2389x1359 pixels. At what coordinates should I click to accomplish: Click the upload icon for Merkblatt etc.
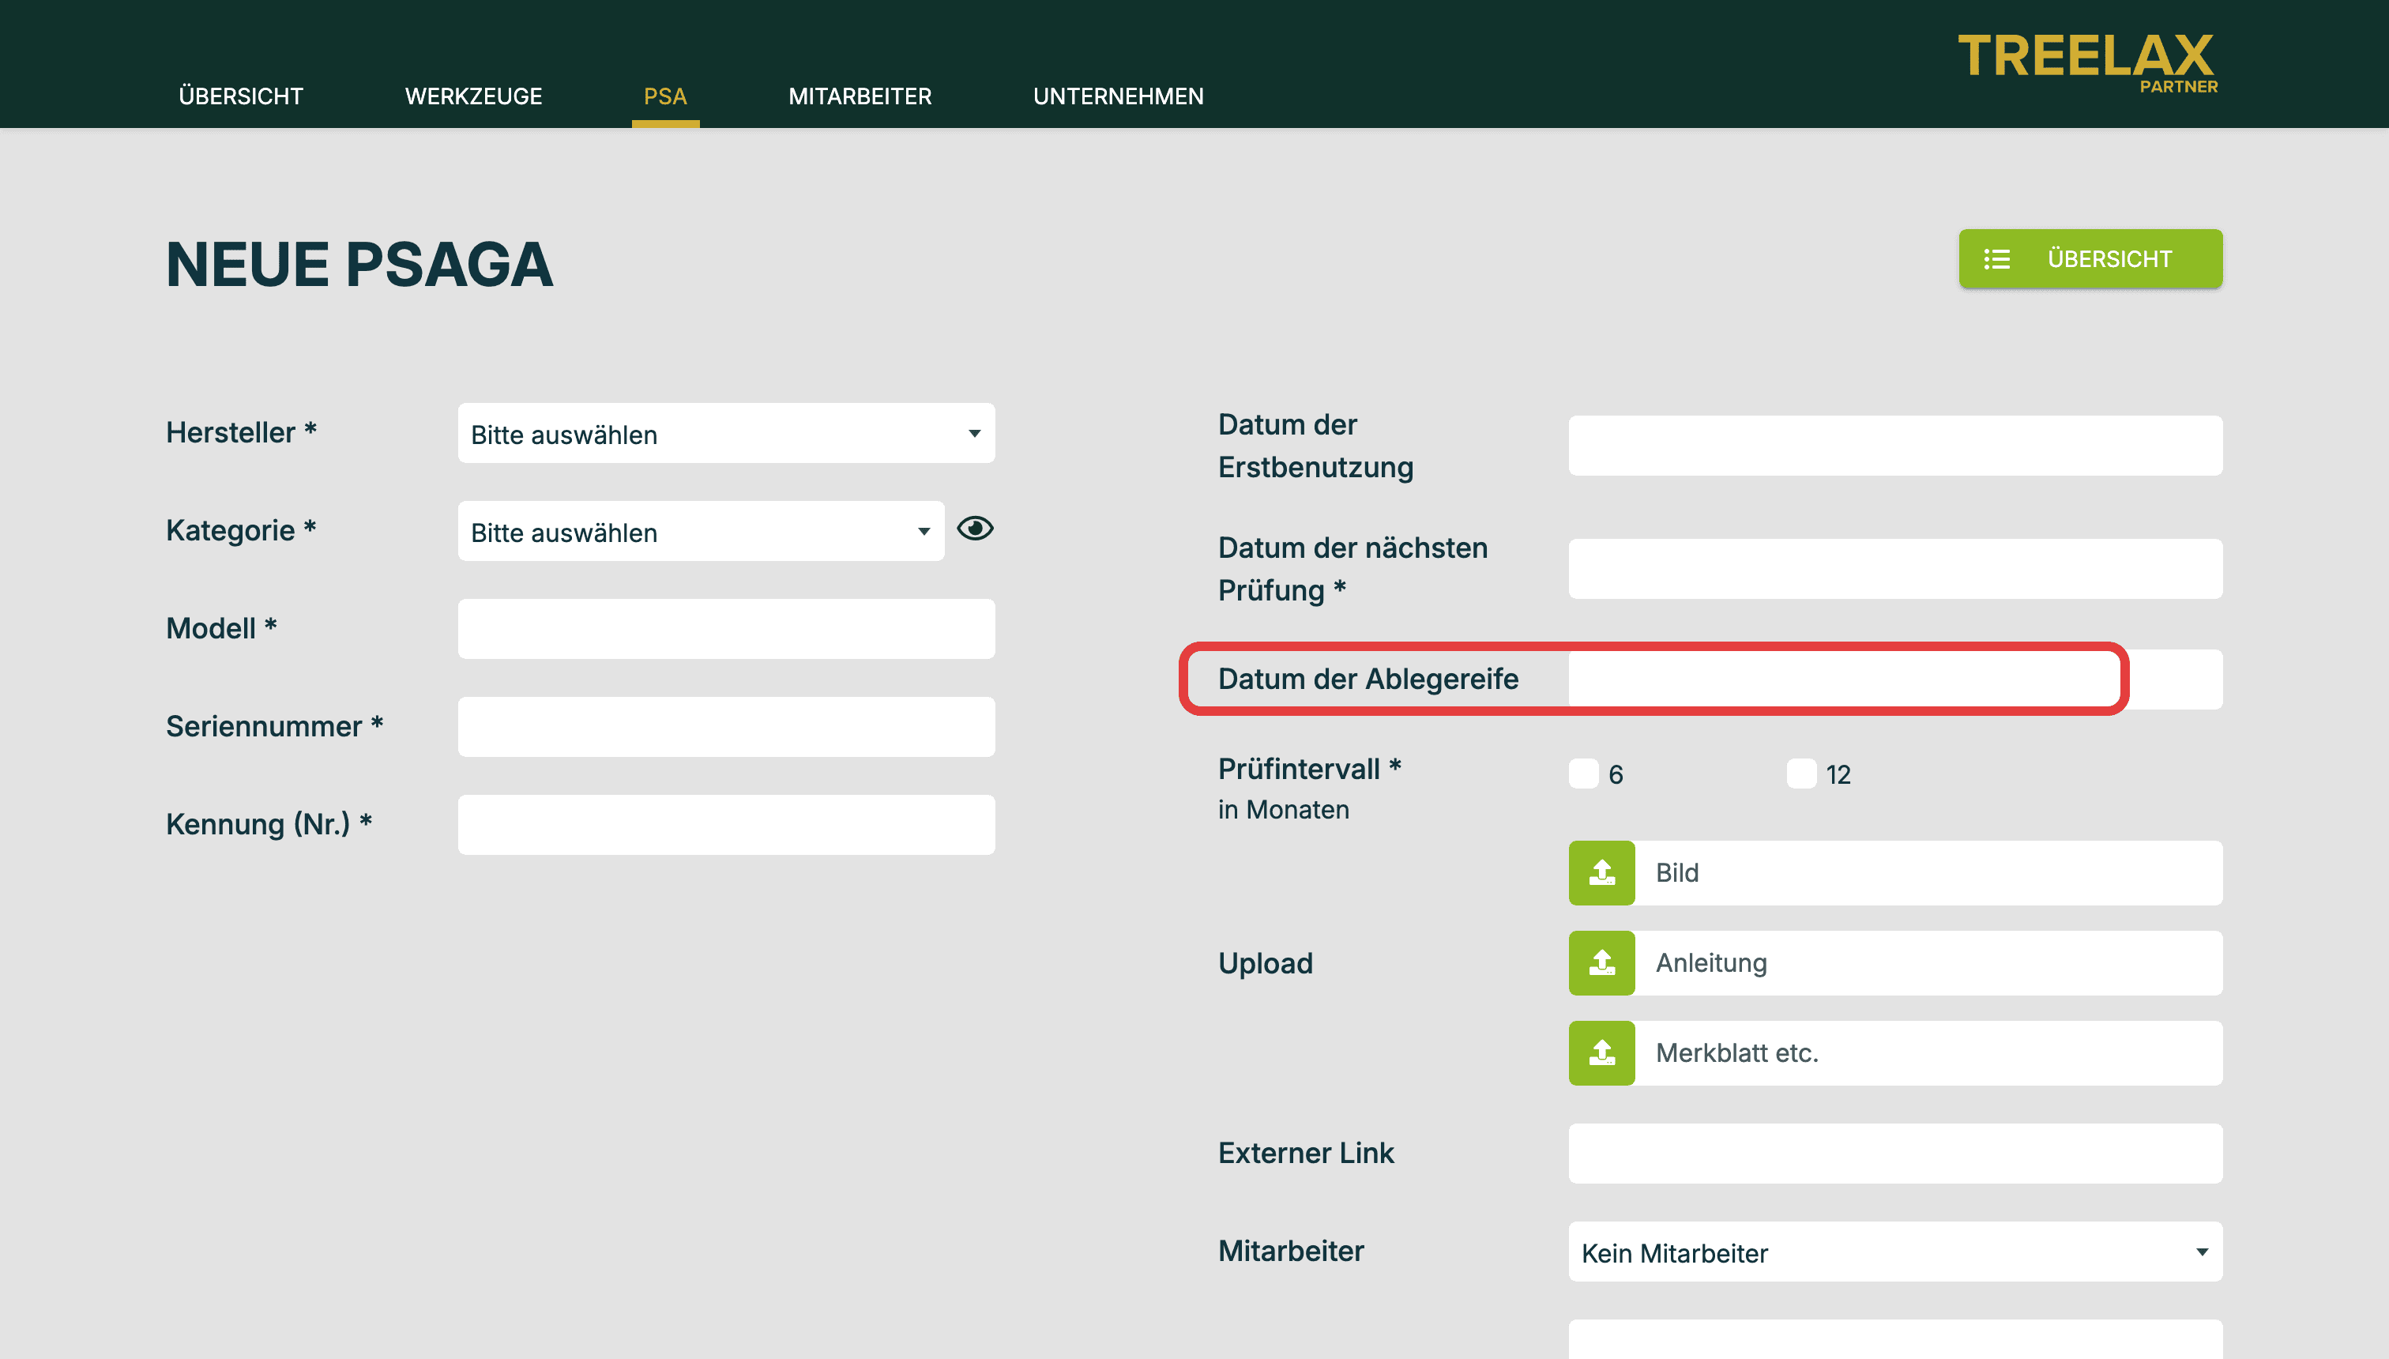[1601, 1053]
